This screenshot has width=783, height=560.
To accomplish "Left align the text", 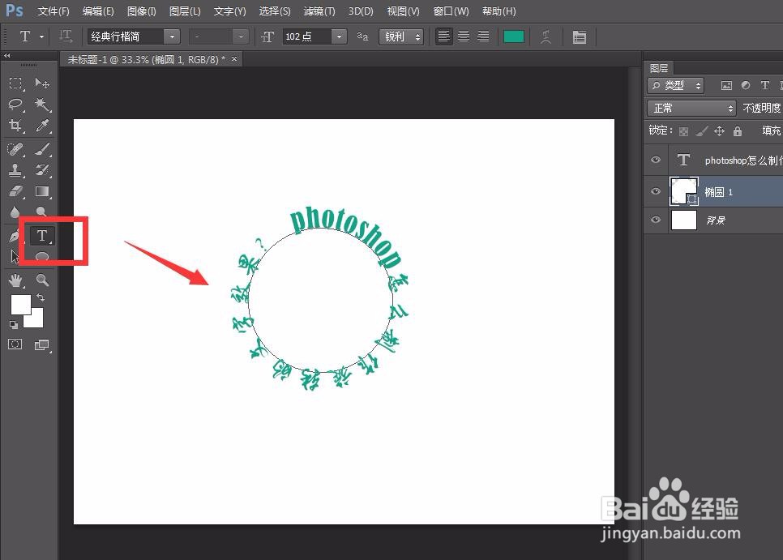I will 444,36.
